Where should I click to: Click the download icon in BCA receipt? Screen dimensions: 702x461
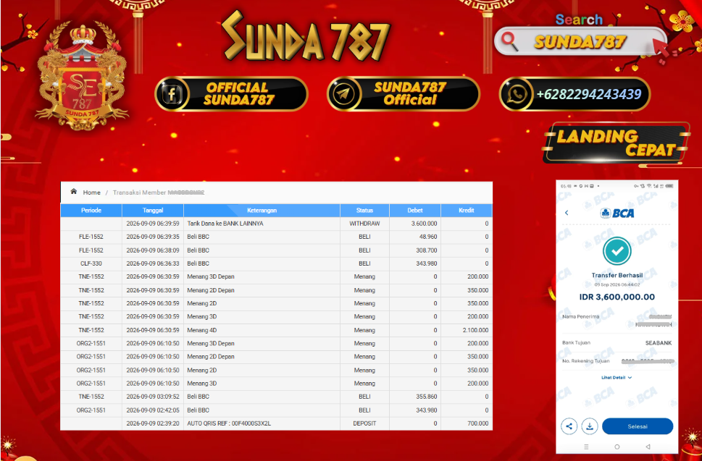pyautogui.click(x=590, y=426)
